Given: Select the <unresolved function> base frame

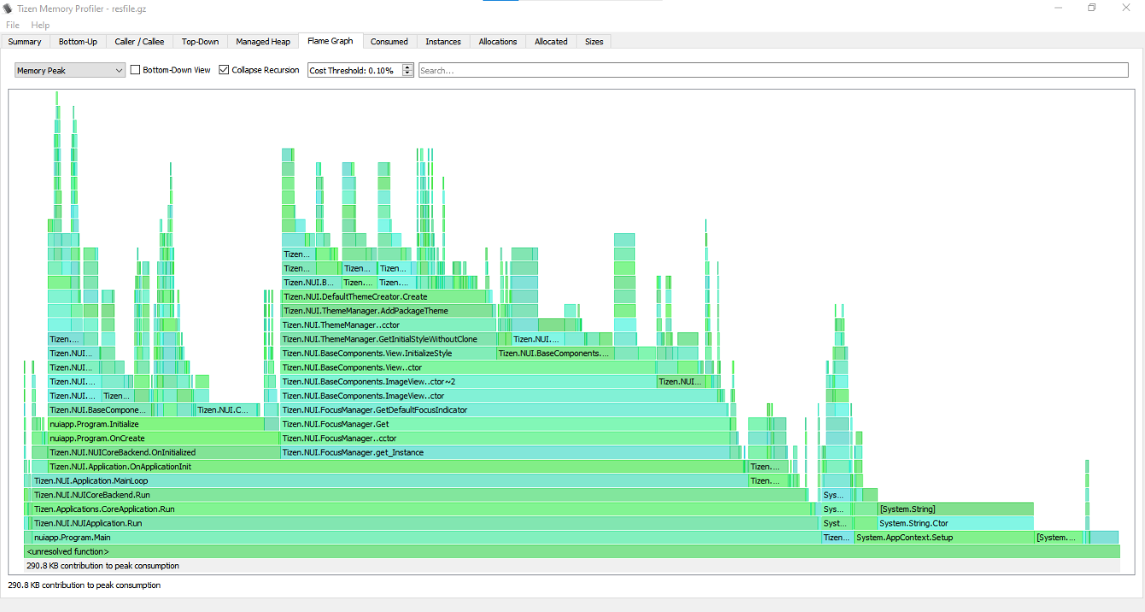Looking at the screenshot, I should point(342,551).
